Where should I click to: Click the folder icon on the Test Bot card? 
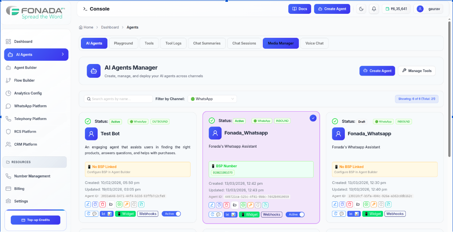coord(111,204)
